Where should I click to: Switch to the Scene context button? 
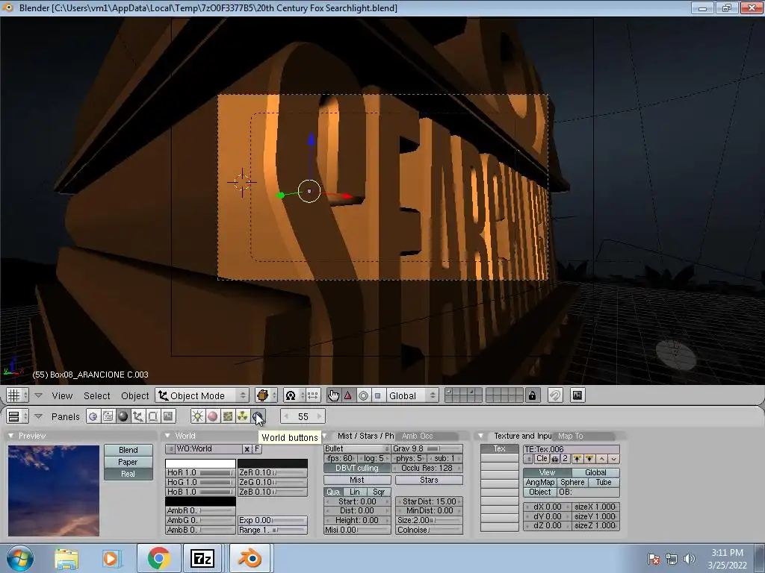coord(168,416)
